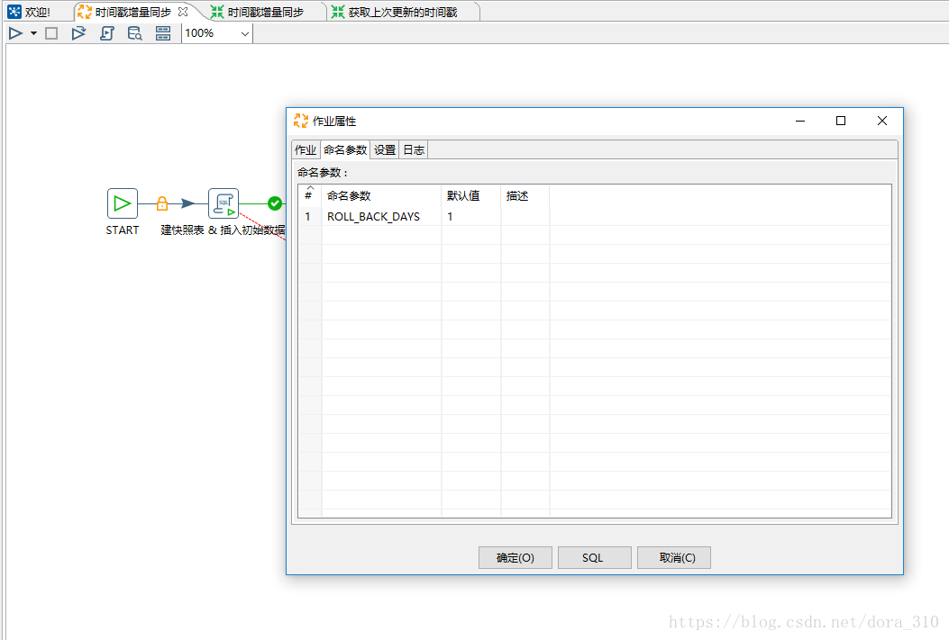Screen dimensions: 949x640
Task: Click the show results panel toolbar icon
Action: (x=163, y=33)
